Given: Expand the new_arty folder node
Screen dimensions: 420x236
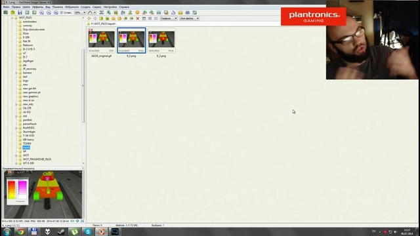Looking at the screenshot, I should (16, 104).
